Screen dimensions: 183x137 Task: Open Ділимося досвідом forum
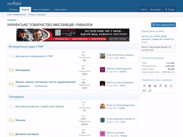click(27, 134)
